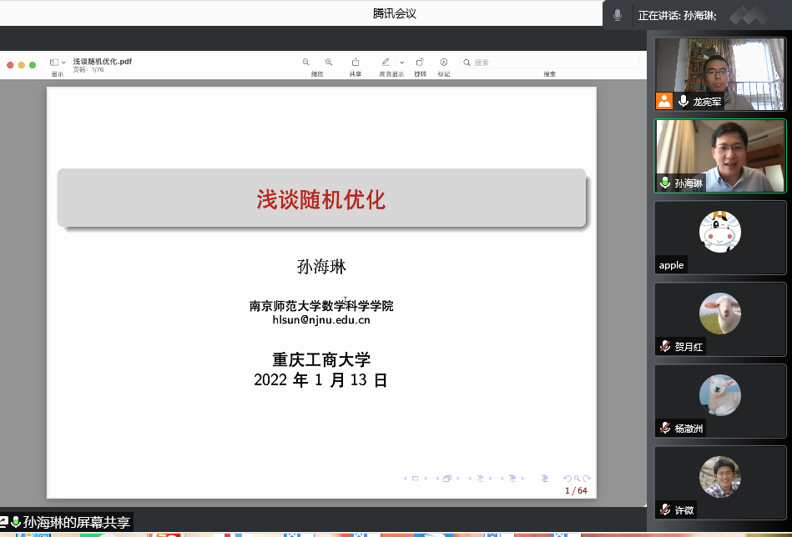Select 龙宪军's video thumbnail
The image size is (792, 537).
pyautogui.click(x=720, y=73)
